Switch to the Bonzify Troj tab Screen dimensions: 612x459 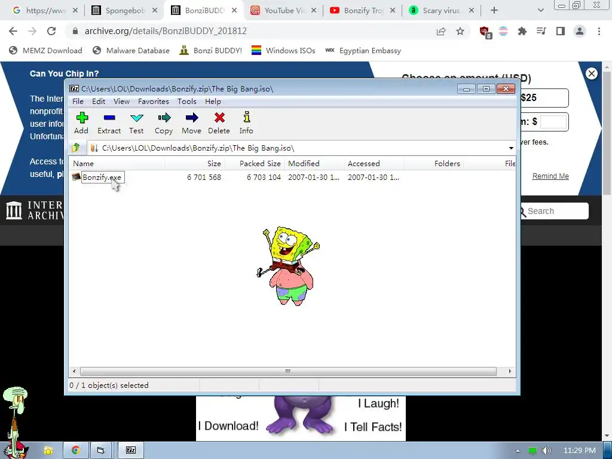tap(363, 11)
